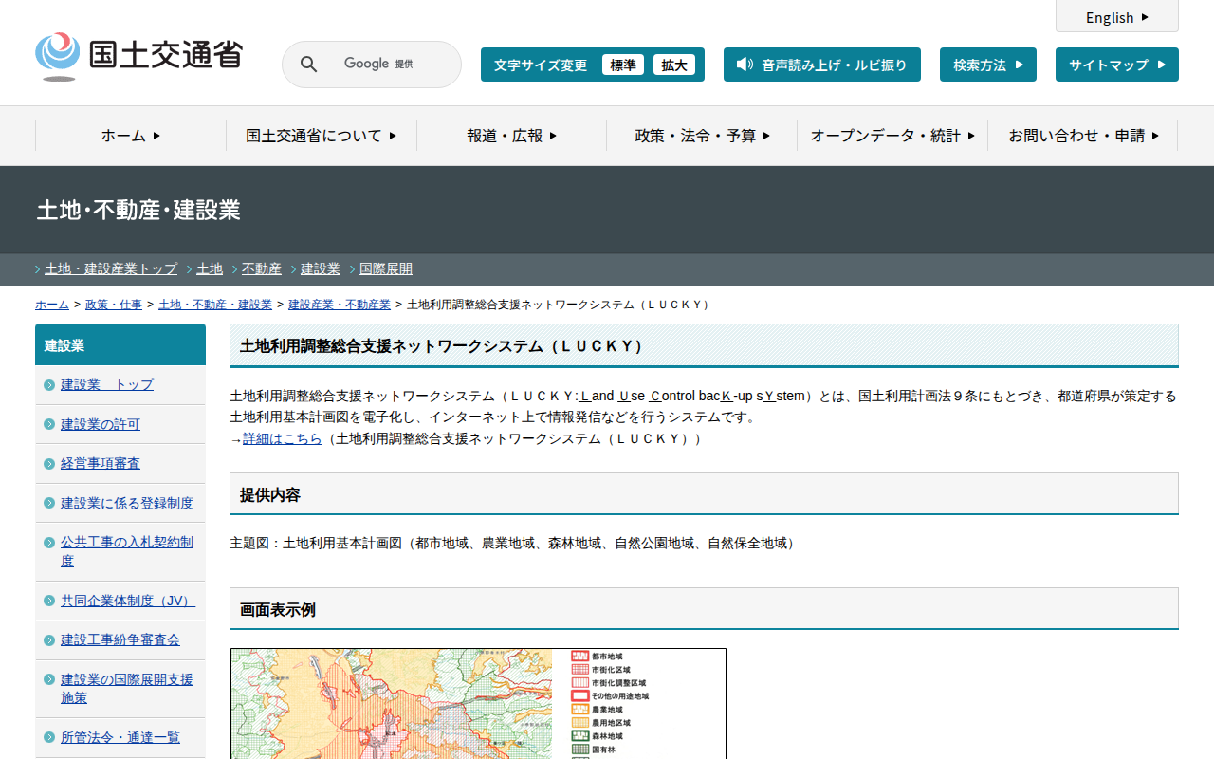Open the 詳細はこちら link

pos(283,438)
